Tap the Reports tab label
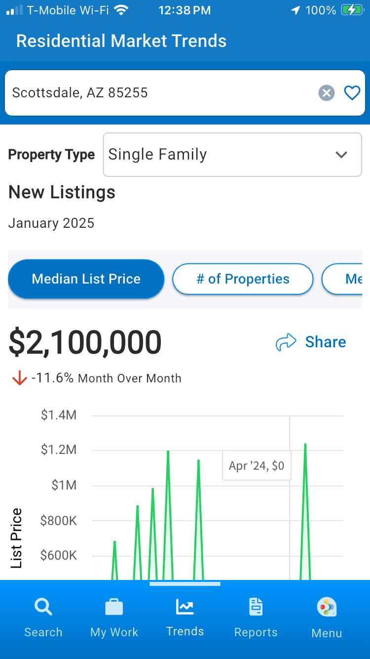 [x=256, y=632]
